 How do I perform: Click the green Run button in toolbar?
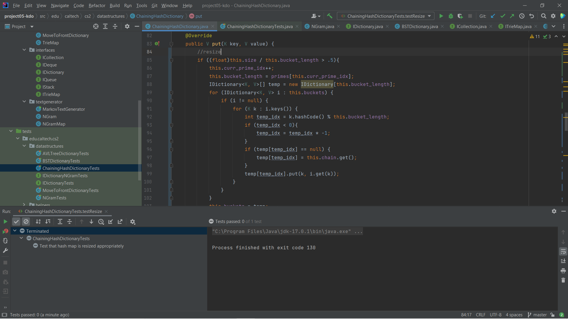click(441, 16)
